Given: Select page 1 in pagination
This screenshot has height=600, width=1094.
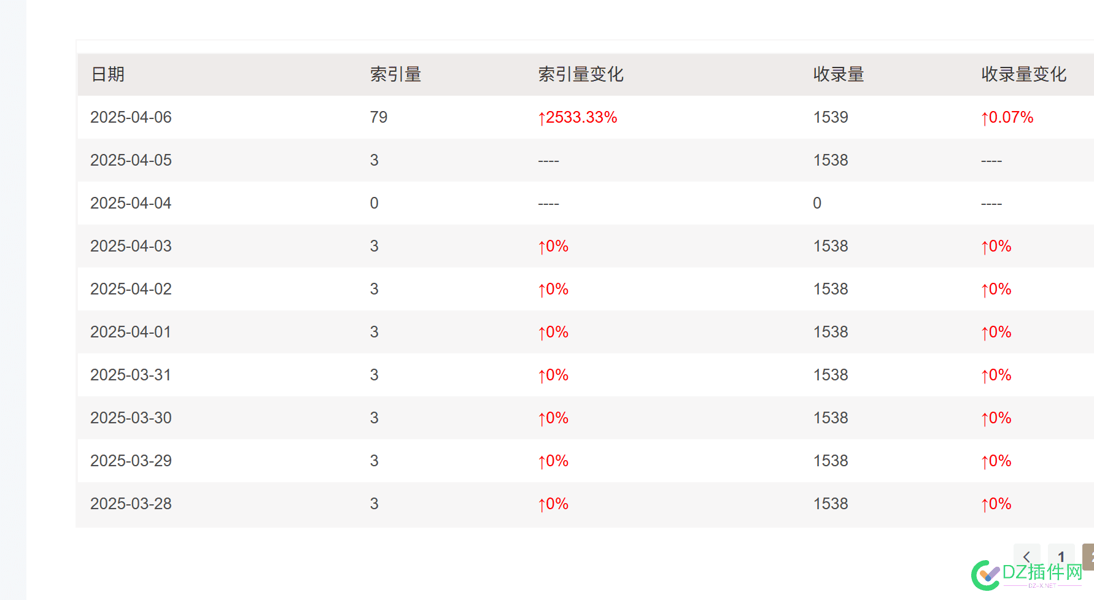Looking at the screenshot, I should coord(1061,556).
